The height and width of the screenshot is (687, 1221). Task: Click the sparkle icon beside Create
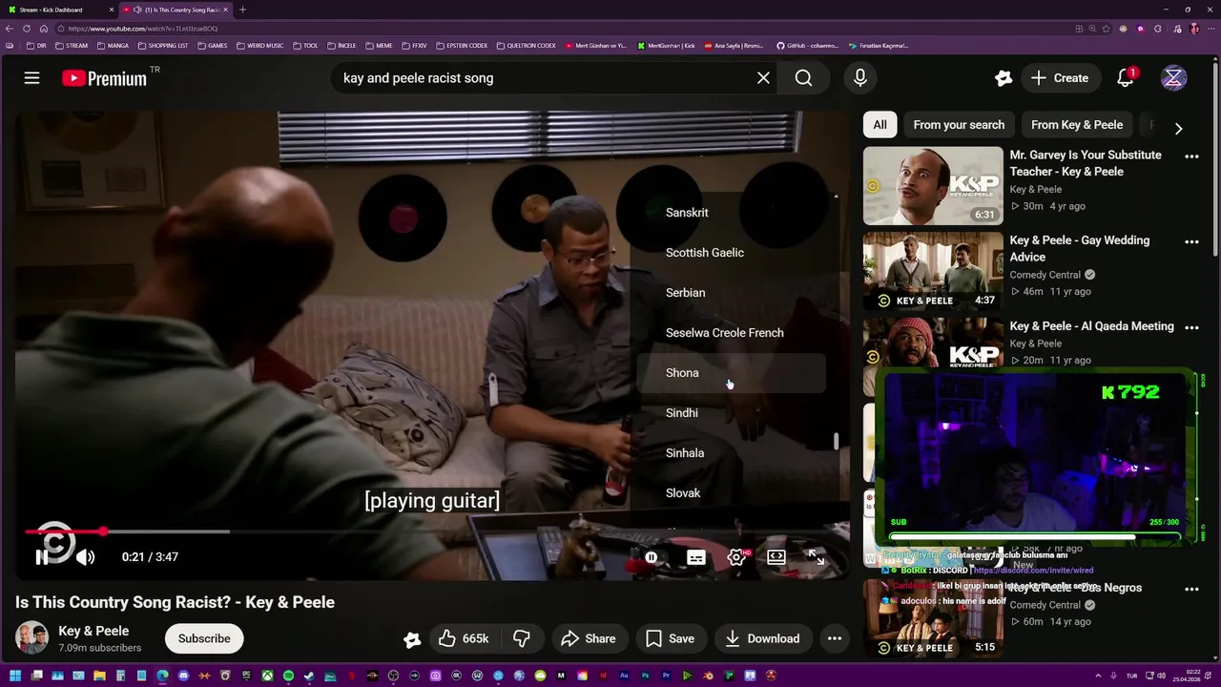click(1003, 78)
